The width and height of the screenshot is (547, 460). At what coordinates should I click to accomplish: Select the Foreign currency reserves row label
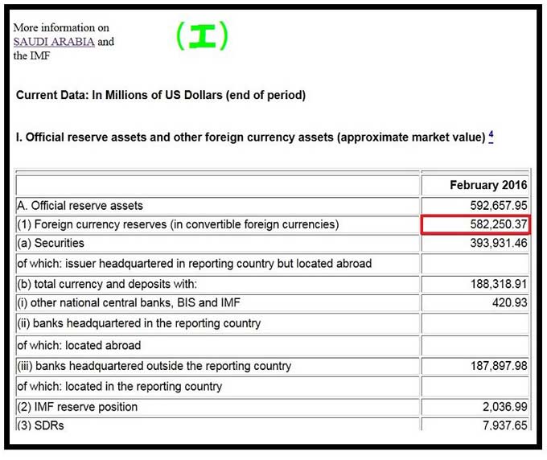(x=178, y=224)
